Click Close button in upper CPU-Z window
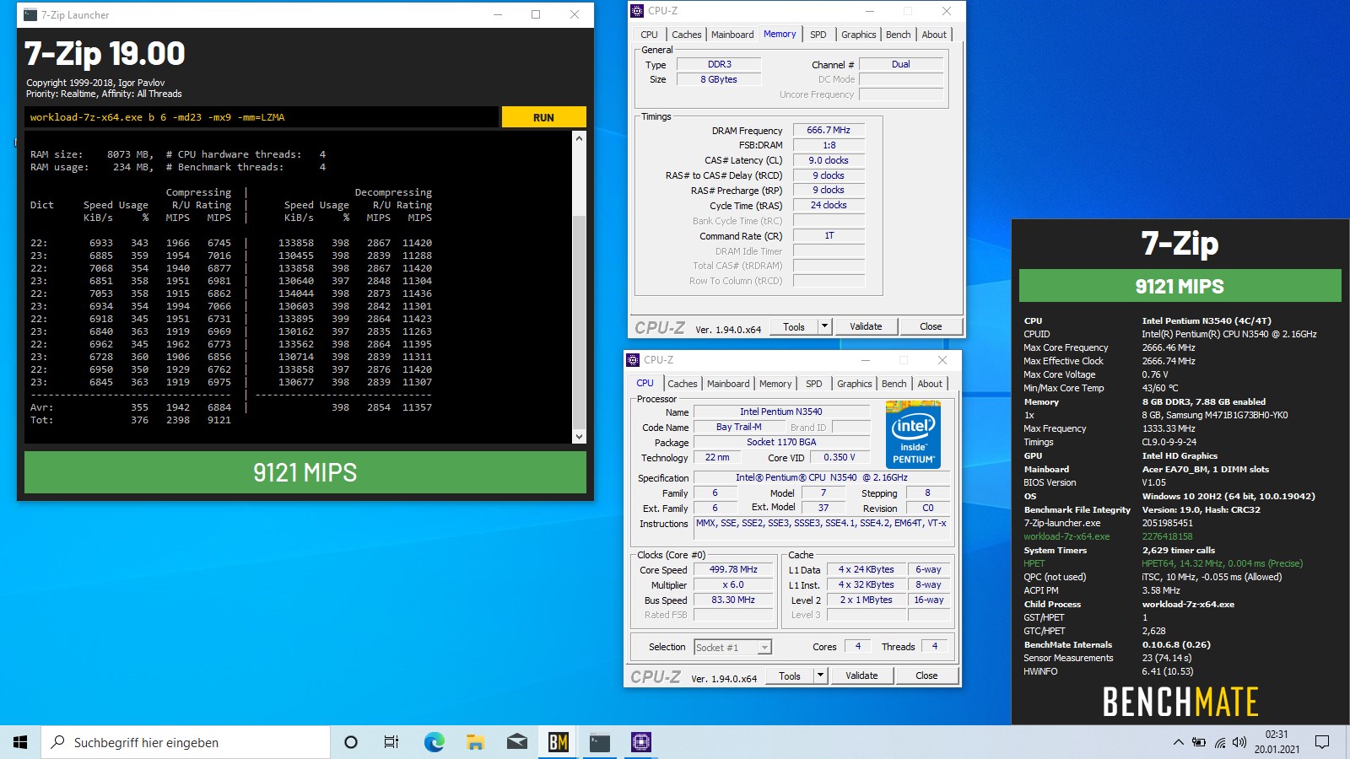This screenshot has height=759, width=1350. click(931, 326)
